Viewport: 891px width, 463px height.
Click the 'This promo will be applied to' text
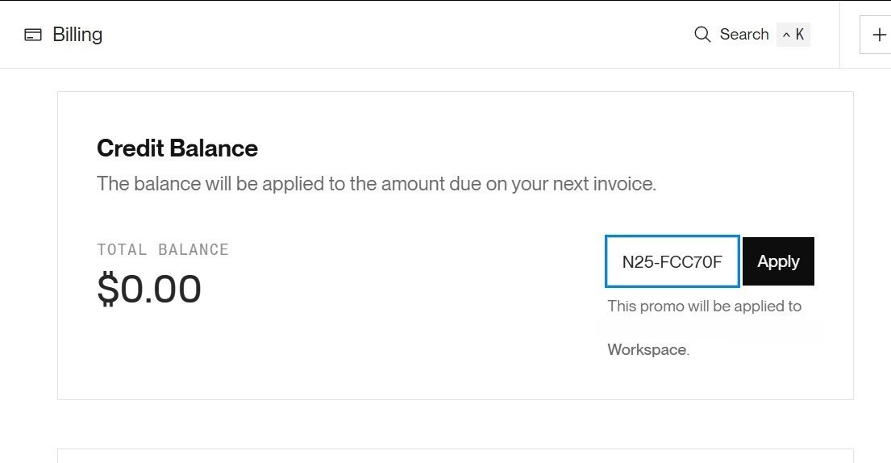coord(705,307)
